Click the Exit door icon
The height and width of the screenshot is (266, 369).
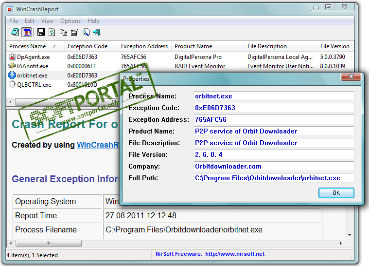(97, 32)
